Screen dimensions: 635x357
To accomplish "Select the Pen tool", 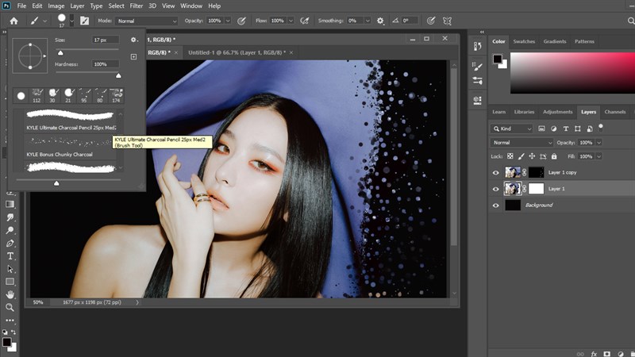I will 10,244.
